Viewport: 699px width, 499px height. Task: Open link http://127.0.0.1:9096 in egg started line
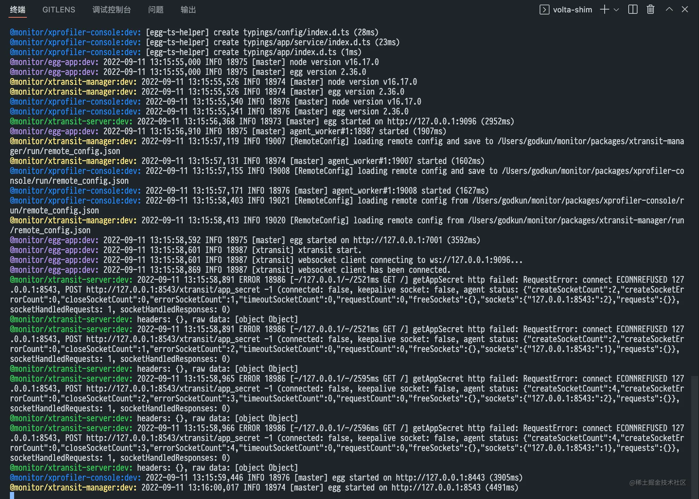(431, 122)
